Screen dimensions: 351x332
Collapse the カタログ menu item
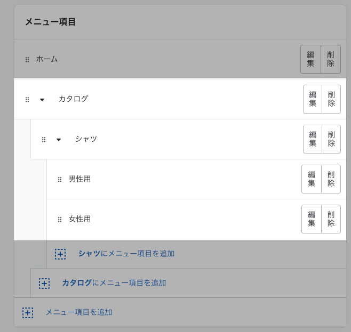[42, 100]
